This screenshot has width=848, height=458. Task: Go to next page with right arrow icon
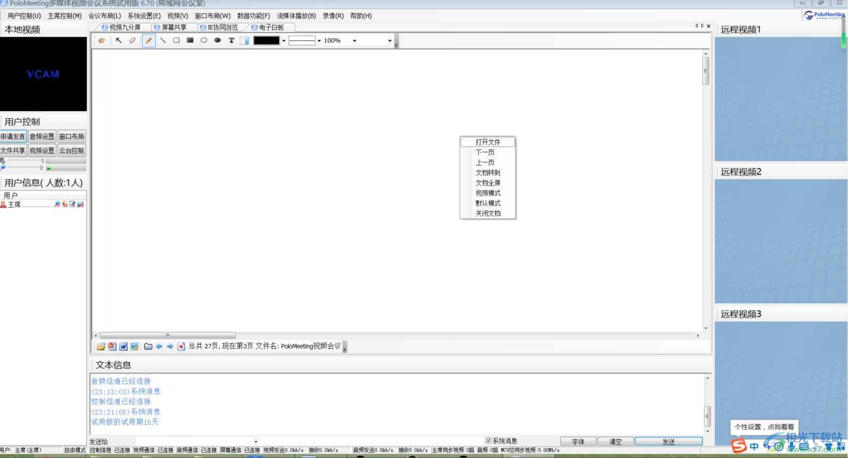(170, 346)
